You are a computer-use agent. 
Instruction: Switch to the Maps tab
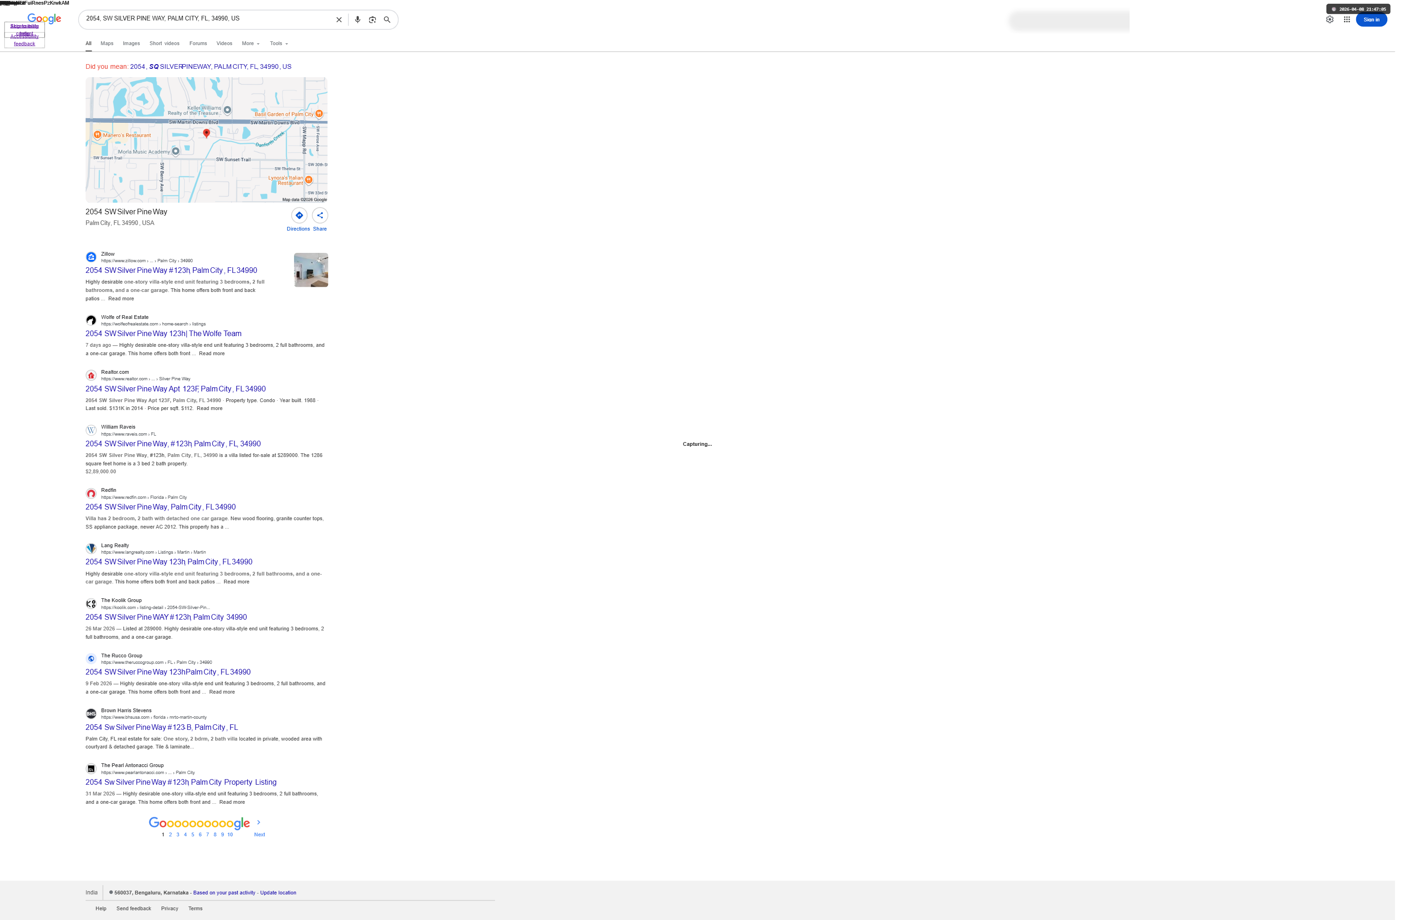click(x=107, y=43)
